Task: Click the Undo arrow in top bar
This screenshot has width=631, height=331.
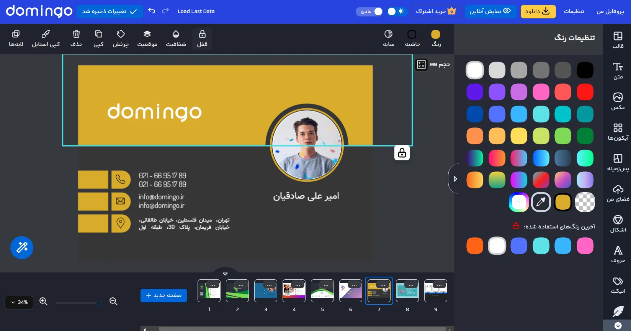Action: click(x=152, y=11)
